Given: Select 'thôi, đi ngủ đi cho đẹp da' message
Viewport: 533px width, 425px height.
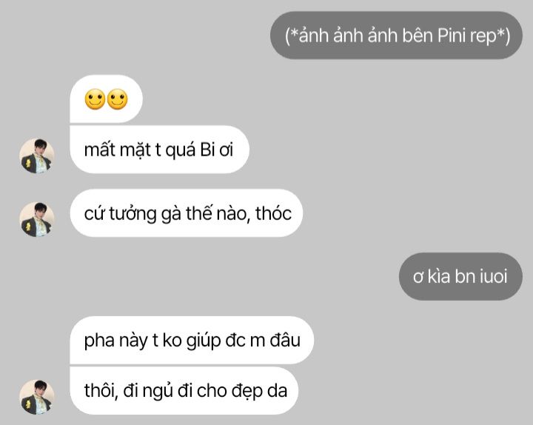Looking at the screenshot, I should [x=184, y=390].
